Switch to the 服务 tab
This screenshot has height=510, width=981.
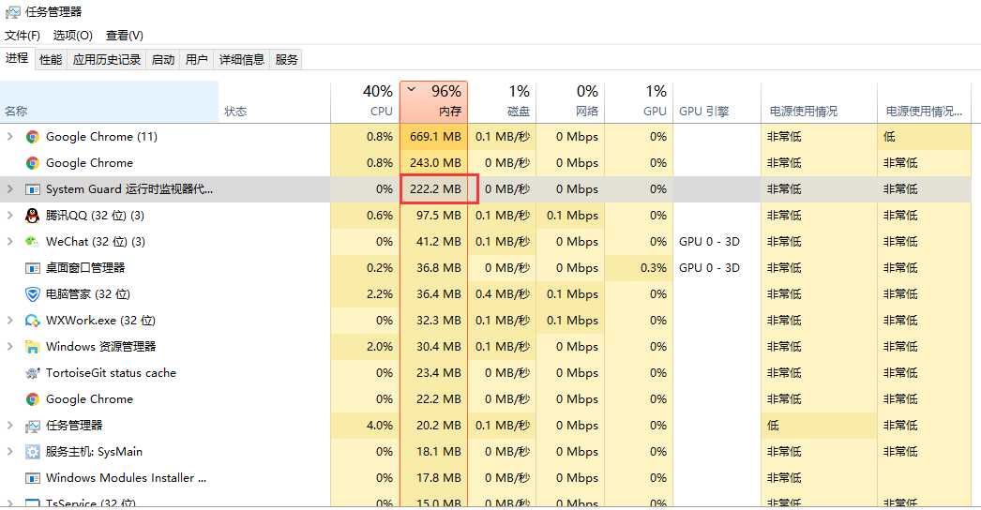click(x=287, y=59)
